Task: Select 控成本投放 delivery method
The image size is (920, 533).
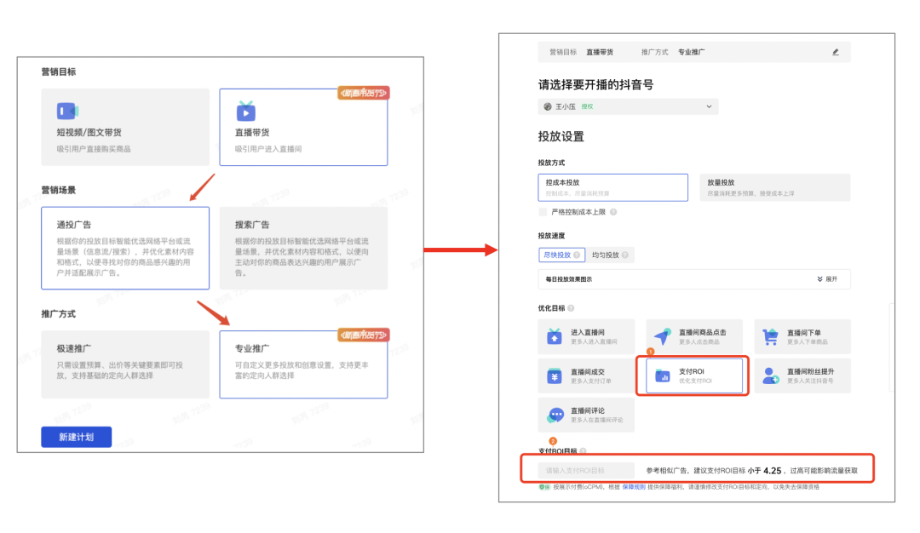Action: (x=612, y=187)
